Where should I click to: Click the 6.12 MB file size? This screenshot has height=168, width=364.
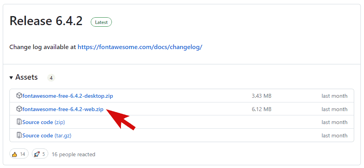pyautogui.click(x=262, y=109)
